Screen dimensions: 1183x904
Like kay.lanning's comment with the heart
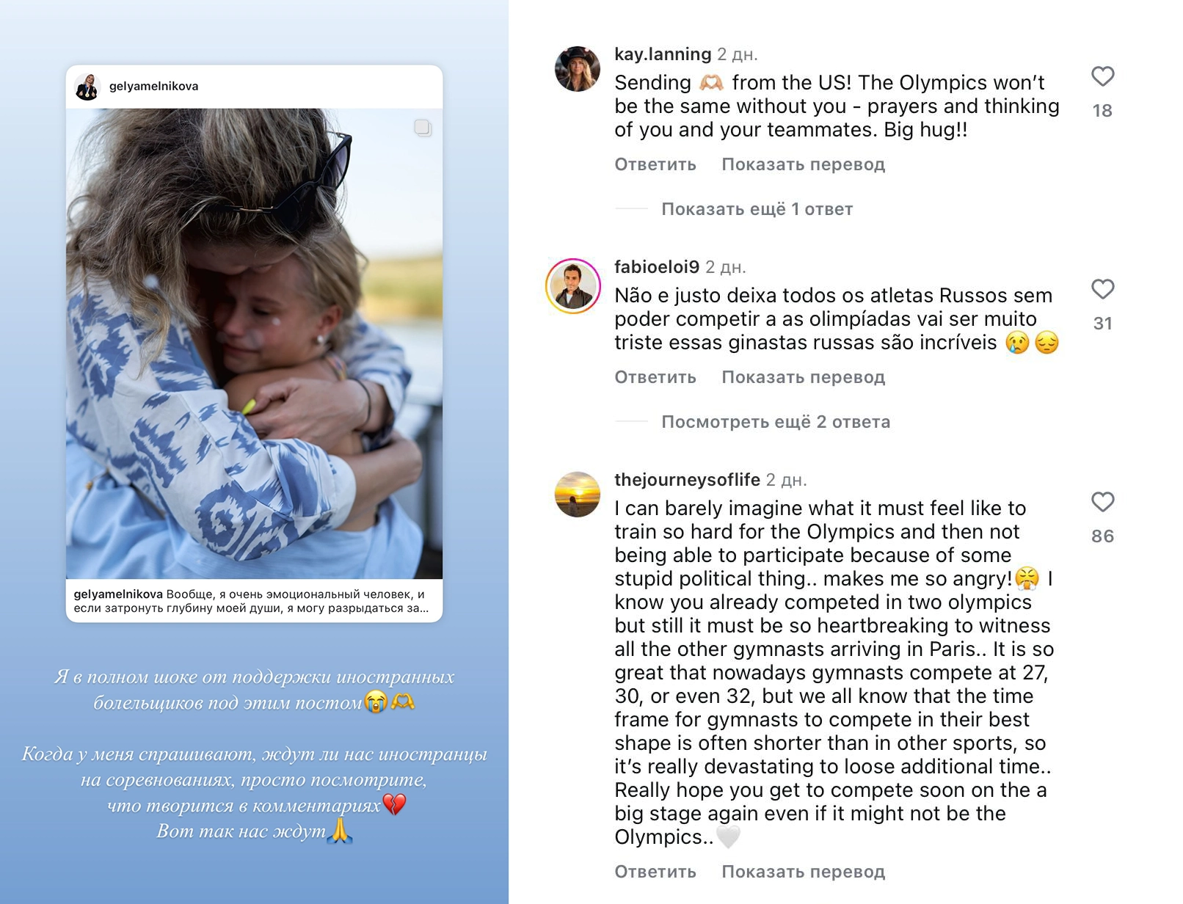[x=1102, y=76]
